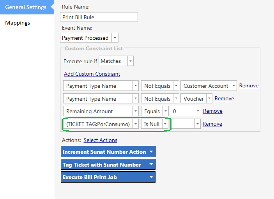This screenshot has width=274, height=199.
Task: Remove the TICKET TAG:PorConsumo constraint
Action: click(x=212, y=124)
